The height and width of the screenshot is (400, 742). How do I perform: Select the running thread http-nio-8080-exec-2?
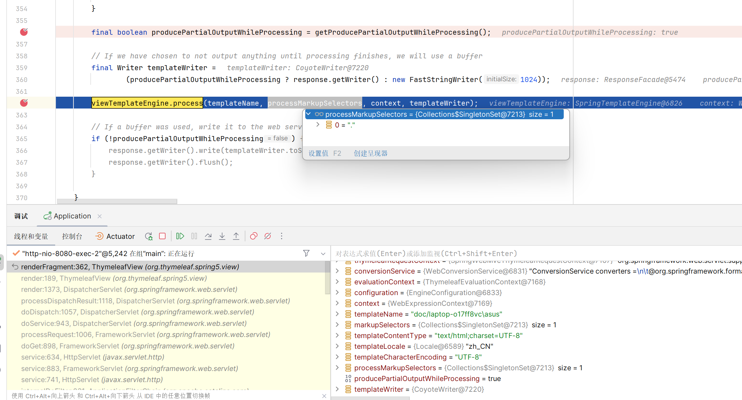click(x=108, y=254)
